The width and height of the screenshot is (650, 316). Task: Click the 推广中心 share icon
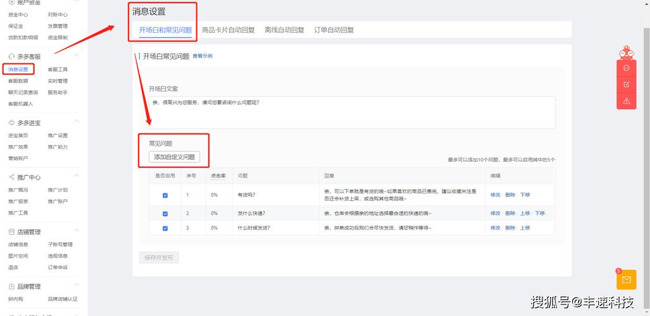(11, 177)
